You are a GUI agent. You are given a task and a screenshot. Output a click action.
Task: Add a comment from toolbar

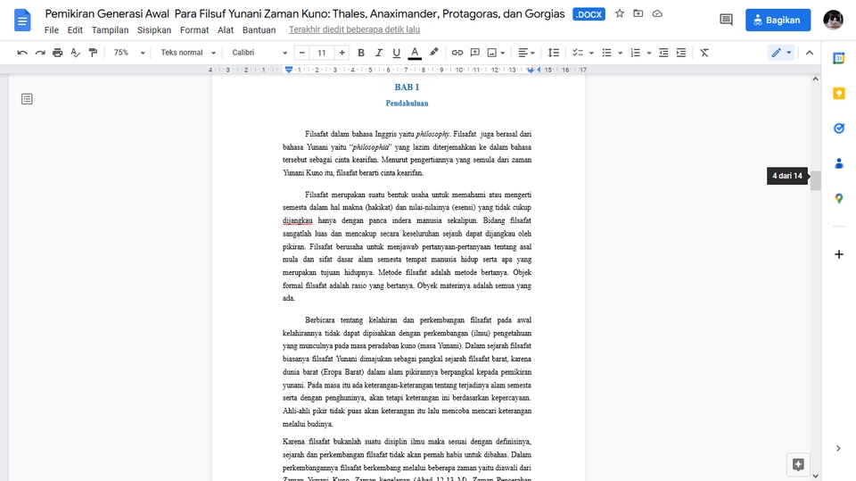475,53
